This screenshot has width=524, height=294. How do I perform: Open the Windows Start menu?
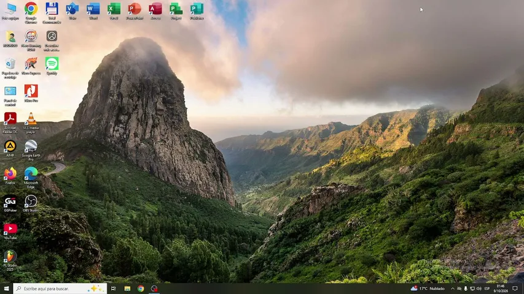[6, 288]
